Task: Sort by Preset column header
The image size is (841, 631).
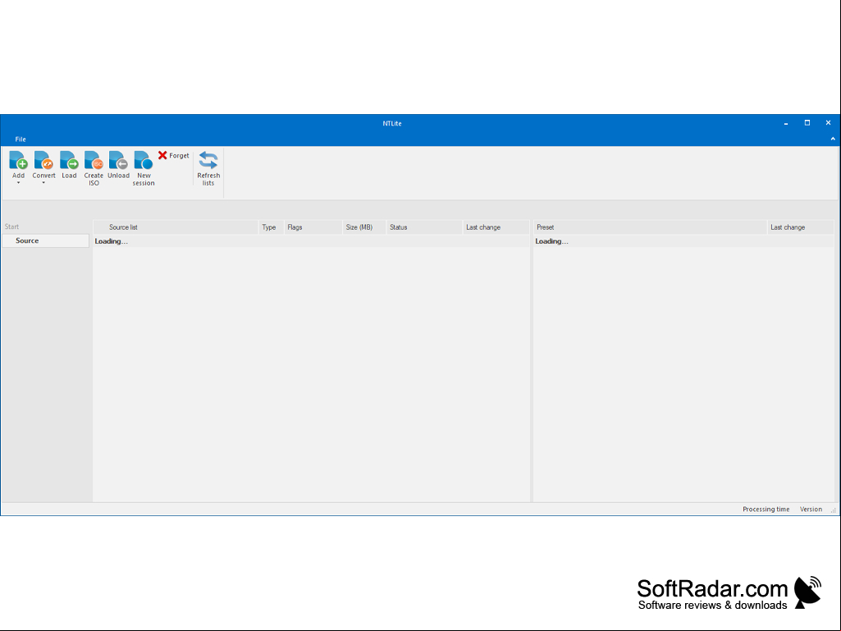Action: [650, 227]
